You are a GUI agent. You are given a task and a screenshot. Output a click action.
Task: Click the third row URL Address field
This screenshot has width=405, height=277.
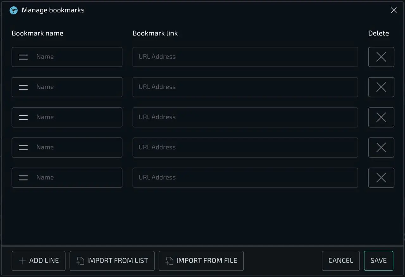coord(245,117)
